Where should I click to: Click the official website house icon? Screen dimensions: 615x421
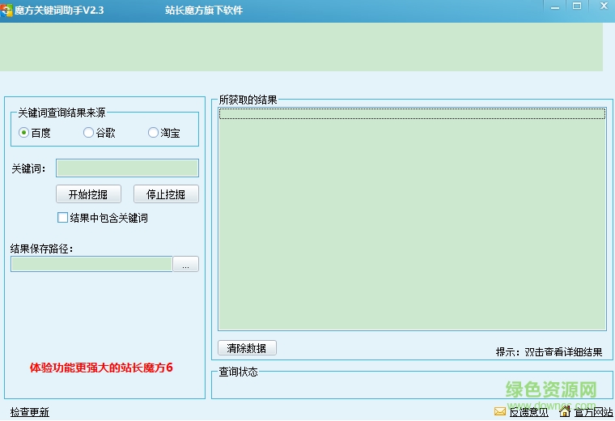(565, 411)
